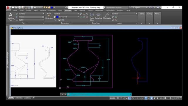Open the dimension style Standard dropdown
Image resolution: width=188 pixels, height=106 pixels.
pos(66,14)
